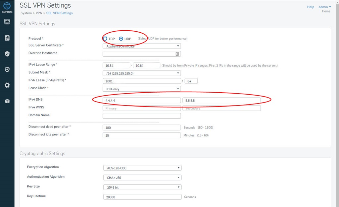The image size is (339, 207).
Task: Open the admin user dropdown menu
Action: coord(324,7)
